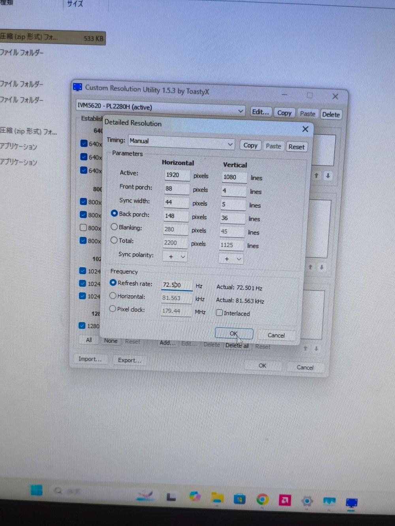Select the Blanking radio button
Image resolution: width=395 pixels, height=526 pixels.
[x=114, y=227]
